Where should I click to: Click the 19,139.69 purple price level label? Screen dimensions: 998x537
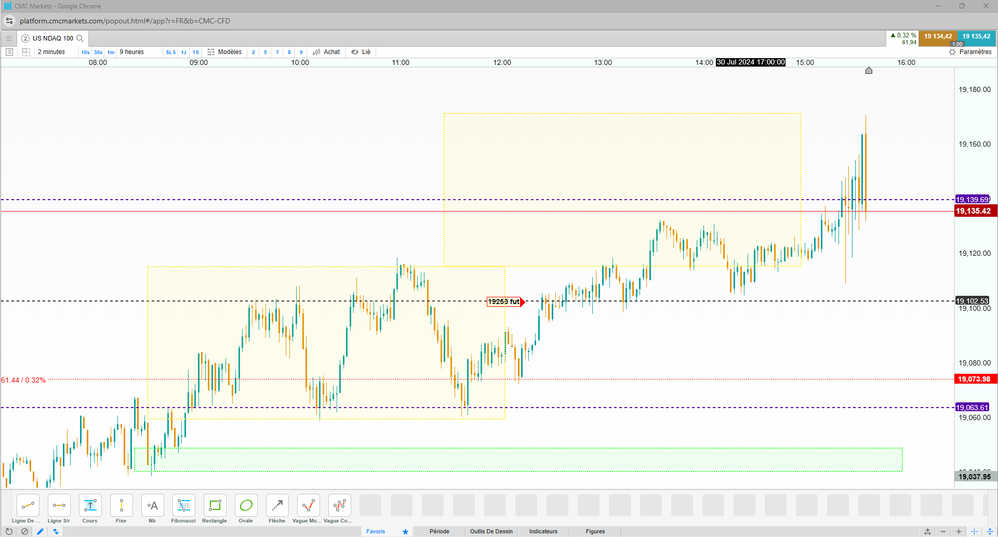(973, 200)
